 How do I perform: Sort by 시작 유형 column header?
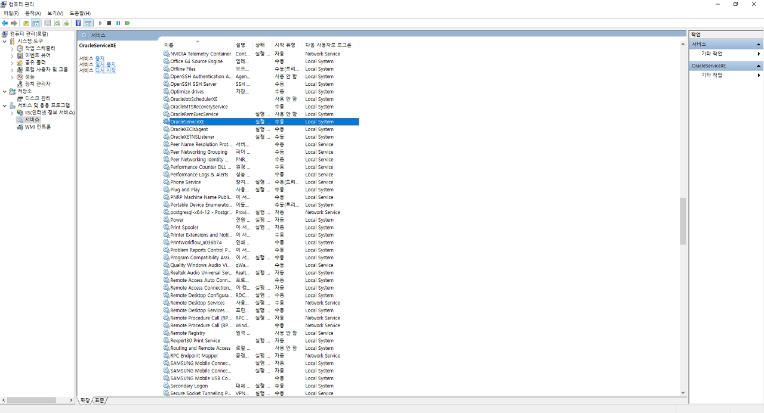[286, 45]
